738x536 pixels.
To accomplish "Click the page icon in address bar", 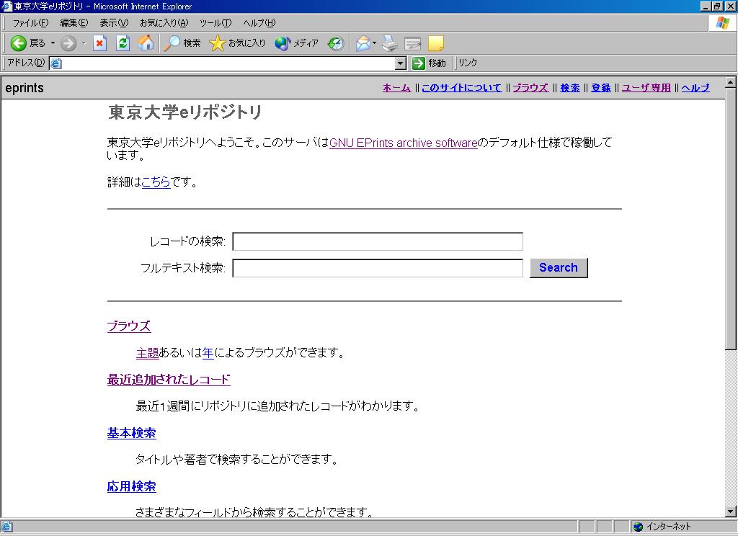I will click(56, 63).
